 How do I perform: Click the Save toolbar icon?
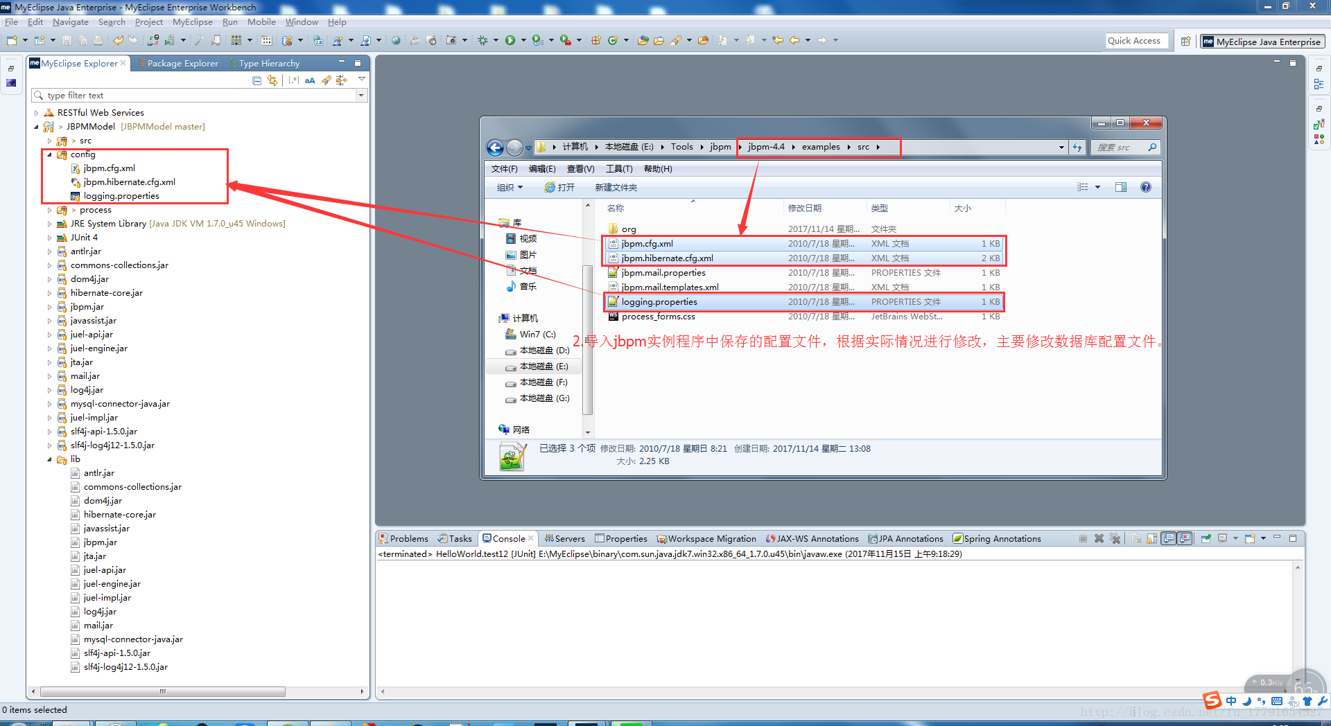(67, 41)
